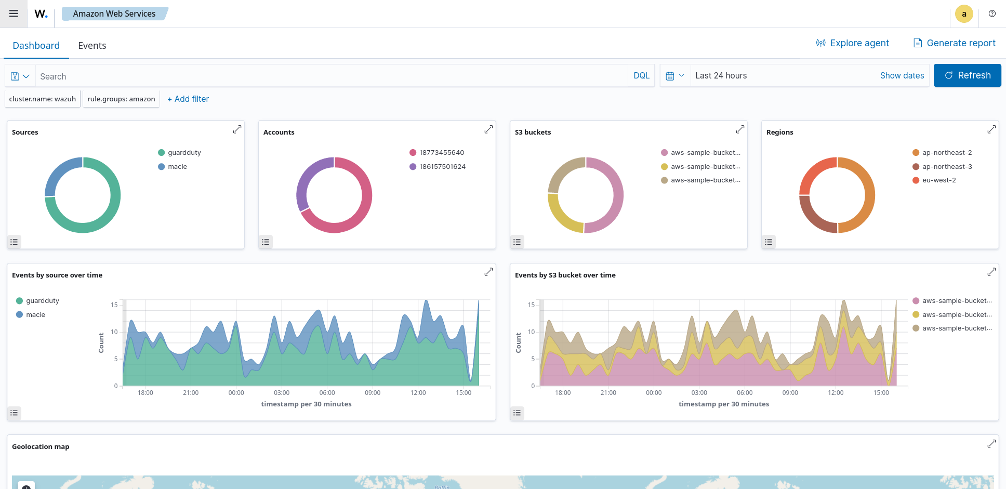
Task: Open the saved queries dropdown
Action: (x=20, y=76)
